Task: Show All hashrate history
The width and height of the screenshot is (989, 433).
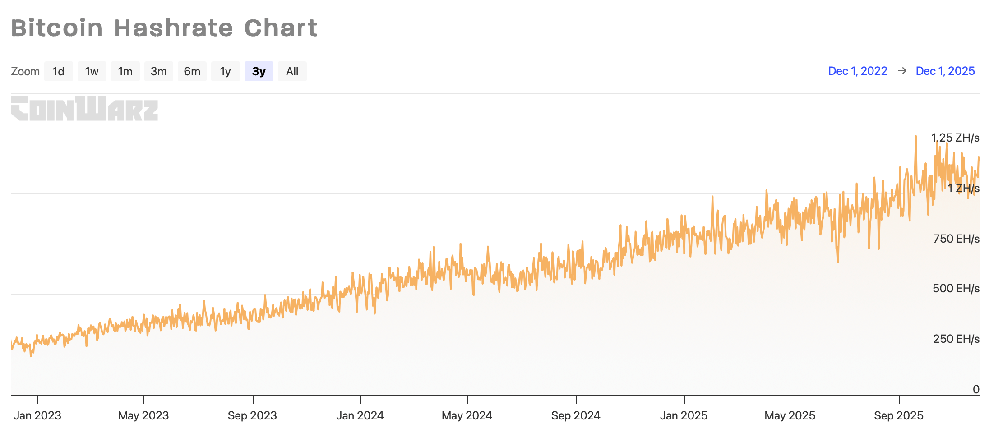Action: coord(292,71)
